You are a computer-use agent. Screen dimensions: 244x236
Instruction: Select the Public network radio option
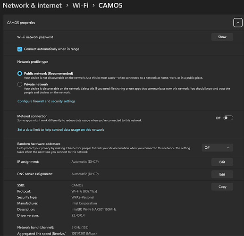pyautogui.click(x=20, y=74)
